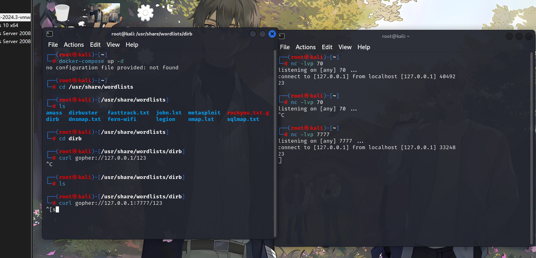Expand Edit menu in dirb terminal

coord(95,45)
